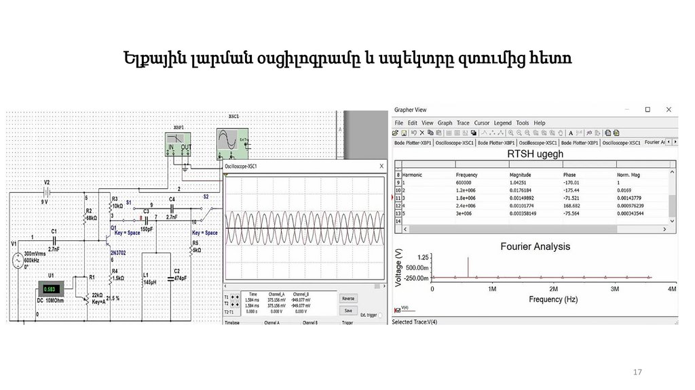Toggle the V(4) trace legend checkbox
Screen dimensions: 695x390
397,310
